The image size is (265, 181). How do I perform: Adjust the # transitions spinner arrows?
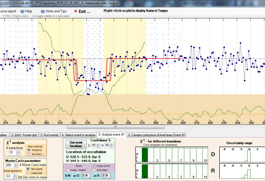18,152
